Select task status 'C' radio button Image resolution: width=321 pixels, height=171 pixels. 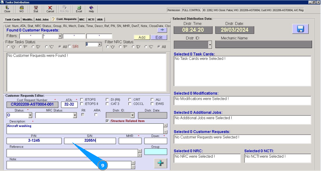(x=47, y=47)
